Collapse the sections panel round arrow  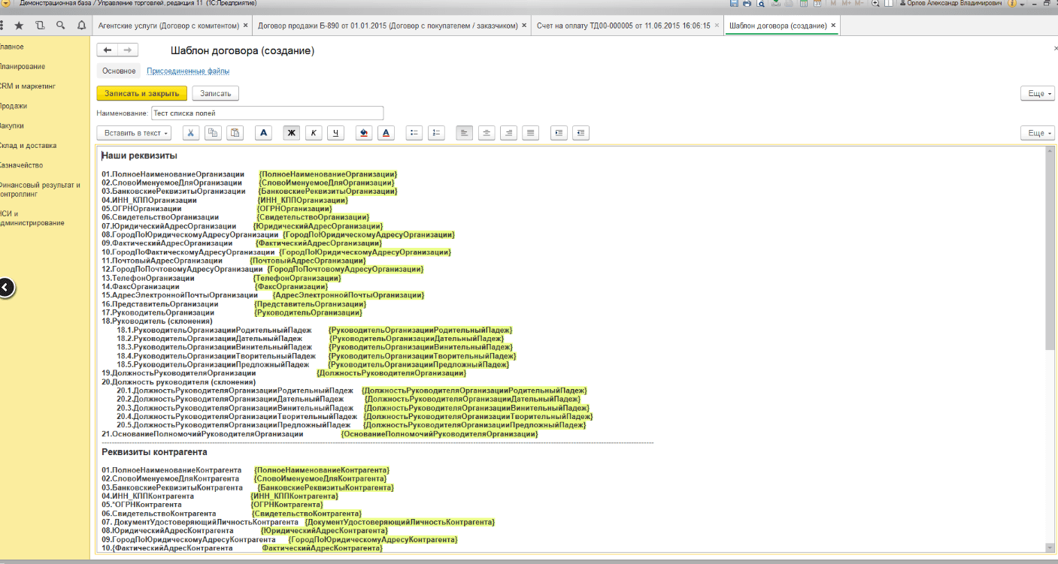5,288
